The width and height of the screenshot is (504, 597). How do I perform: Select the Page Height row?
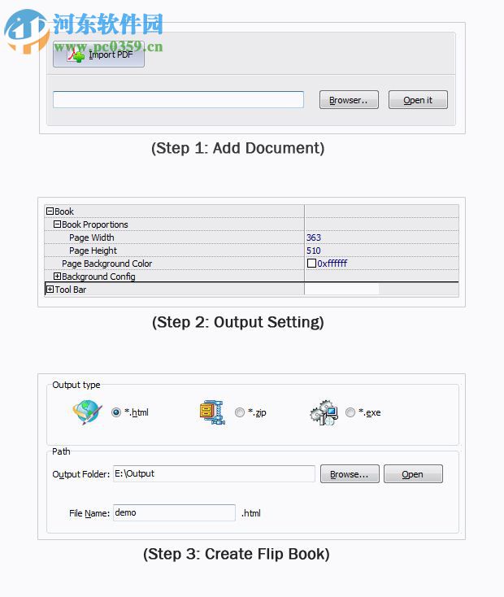click(251, 251)
